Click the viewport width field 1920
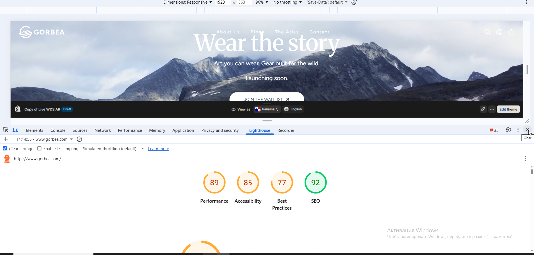The image size is (534, 255). click(222, 2)
